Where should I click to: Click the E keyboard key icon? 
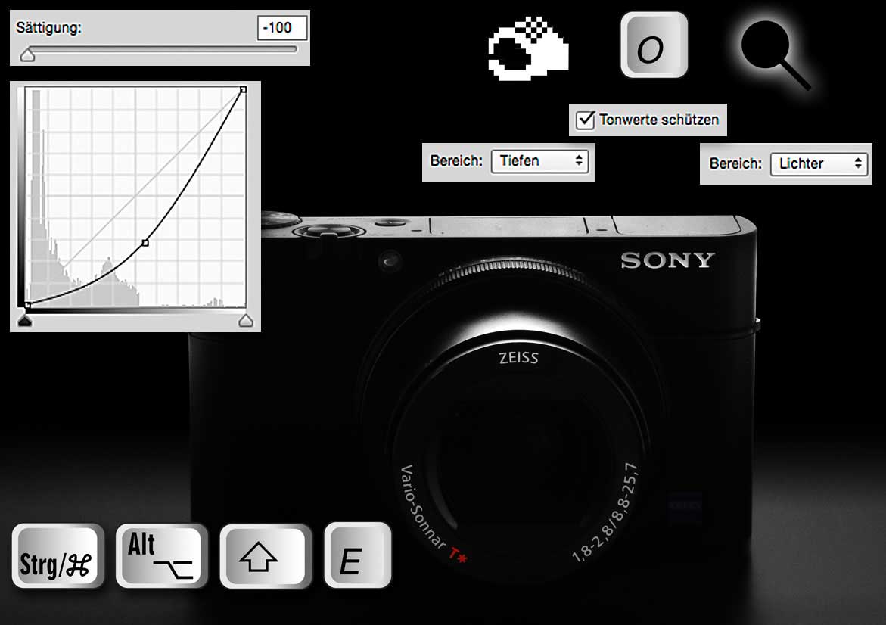(358, 555)
